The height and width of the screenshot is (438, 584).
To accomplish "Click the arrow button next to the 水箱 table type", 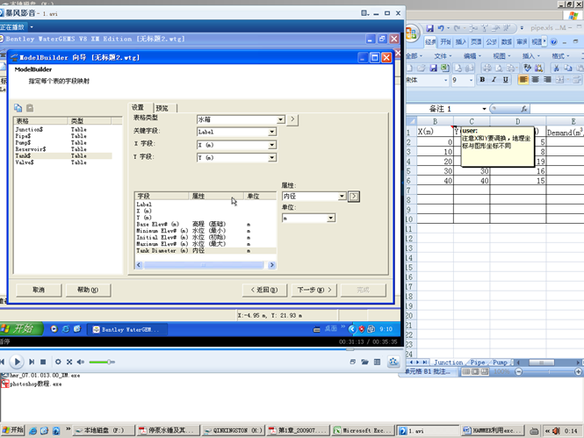I will (293, 119).
